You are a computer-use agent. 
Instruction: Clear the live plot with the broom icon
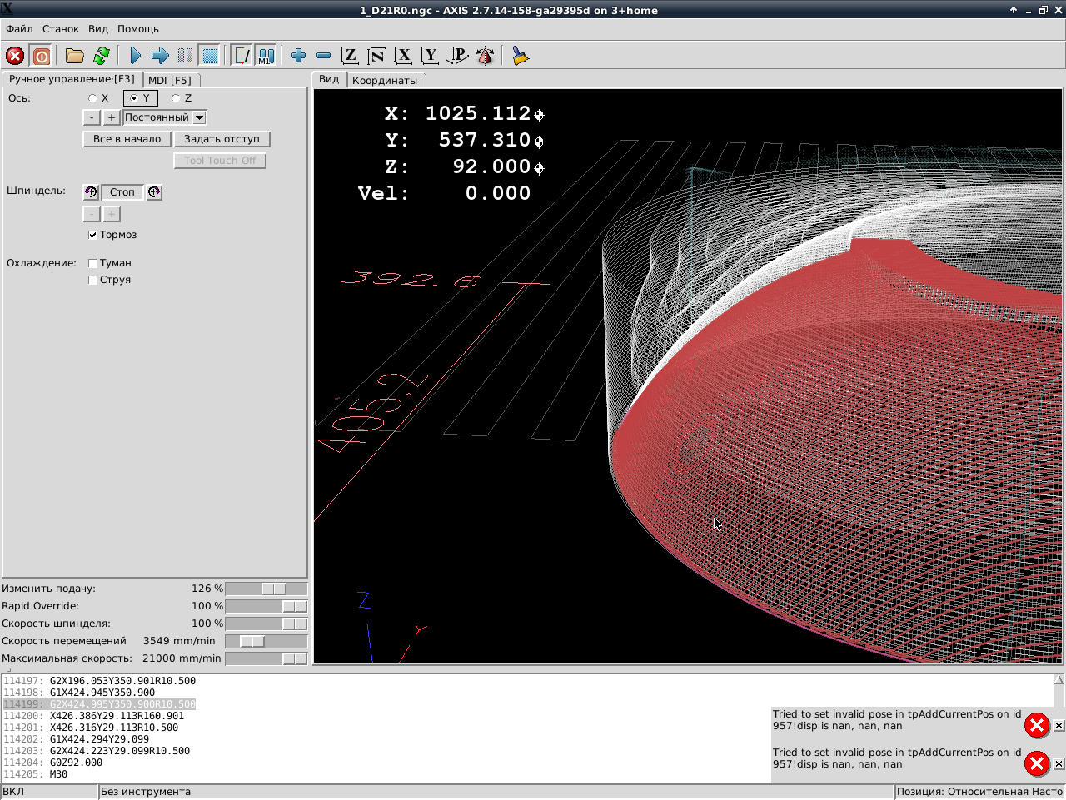point(520,56)
